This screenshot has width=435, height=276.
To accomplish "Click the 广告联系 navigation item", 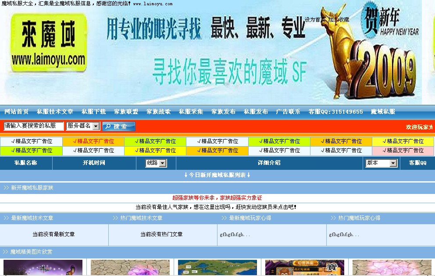I will click(288, 111).
